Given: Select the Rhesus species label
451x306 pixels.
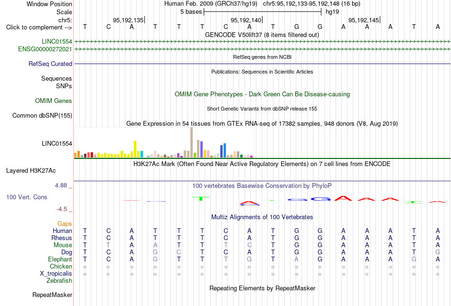Looking at the screenshot, I should coord(62,238).
